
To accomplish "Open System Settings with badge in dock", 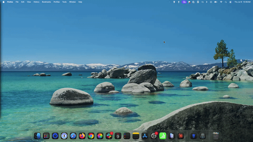I will point(154,136).
